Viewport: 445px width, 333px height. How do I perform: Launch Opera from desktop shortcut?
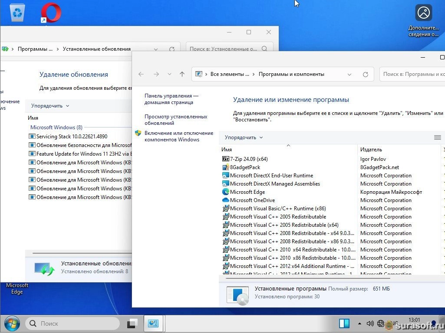pos(51,13)
